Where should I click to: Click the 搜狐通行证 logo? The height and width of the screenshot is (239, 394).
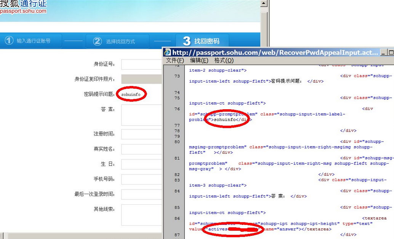click(24, 5)
